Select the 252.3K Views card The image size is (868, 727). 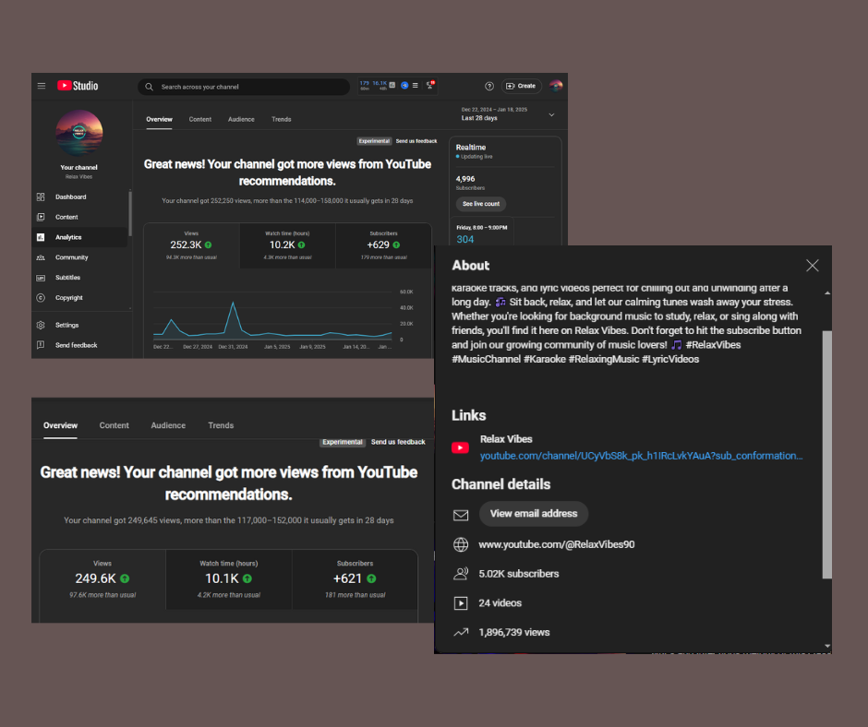191,245
